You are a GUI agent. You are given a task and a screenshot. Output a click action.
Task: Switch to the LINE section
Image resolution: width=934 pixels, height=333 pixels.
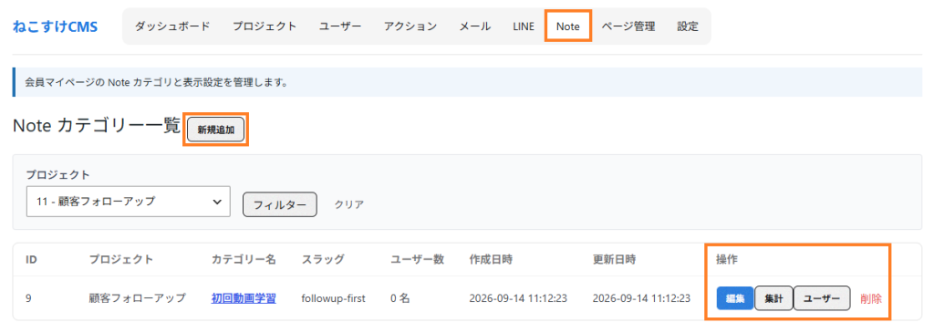coord(524,26)
